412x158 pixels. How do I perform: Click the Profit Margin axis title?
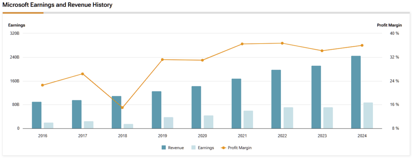point(389,25)
